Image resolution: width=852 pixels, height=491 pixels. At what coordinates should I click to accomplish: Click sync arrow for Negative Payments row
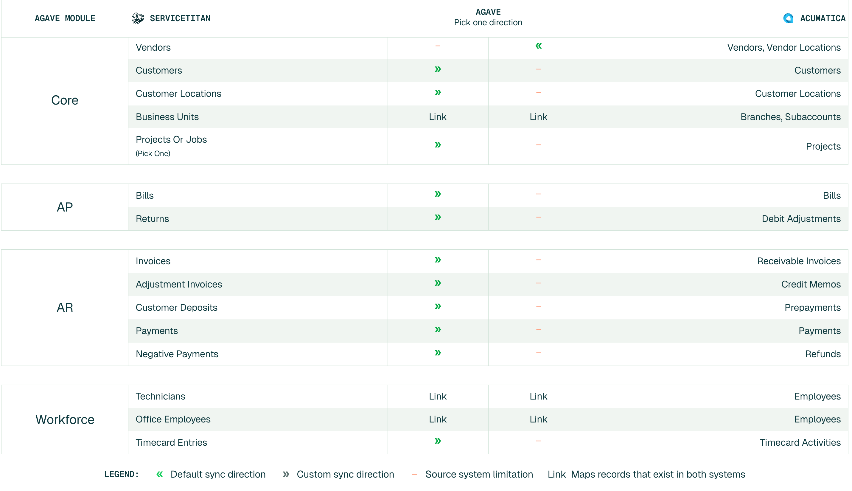[438, 353]
